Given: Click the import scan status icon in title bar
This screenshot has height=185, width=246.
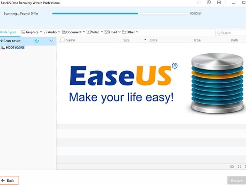Looking at the screenshot, I should pos(198,2).
